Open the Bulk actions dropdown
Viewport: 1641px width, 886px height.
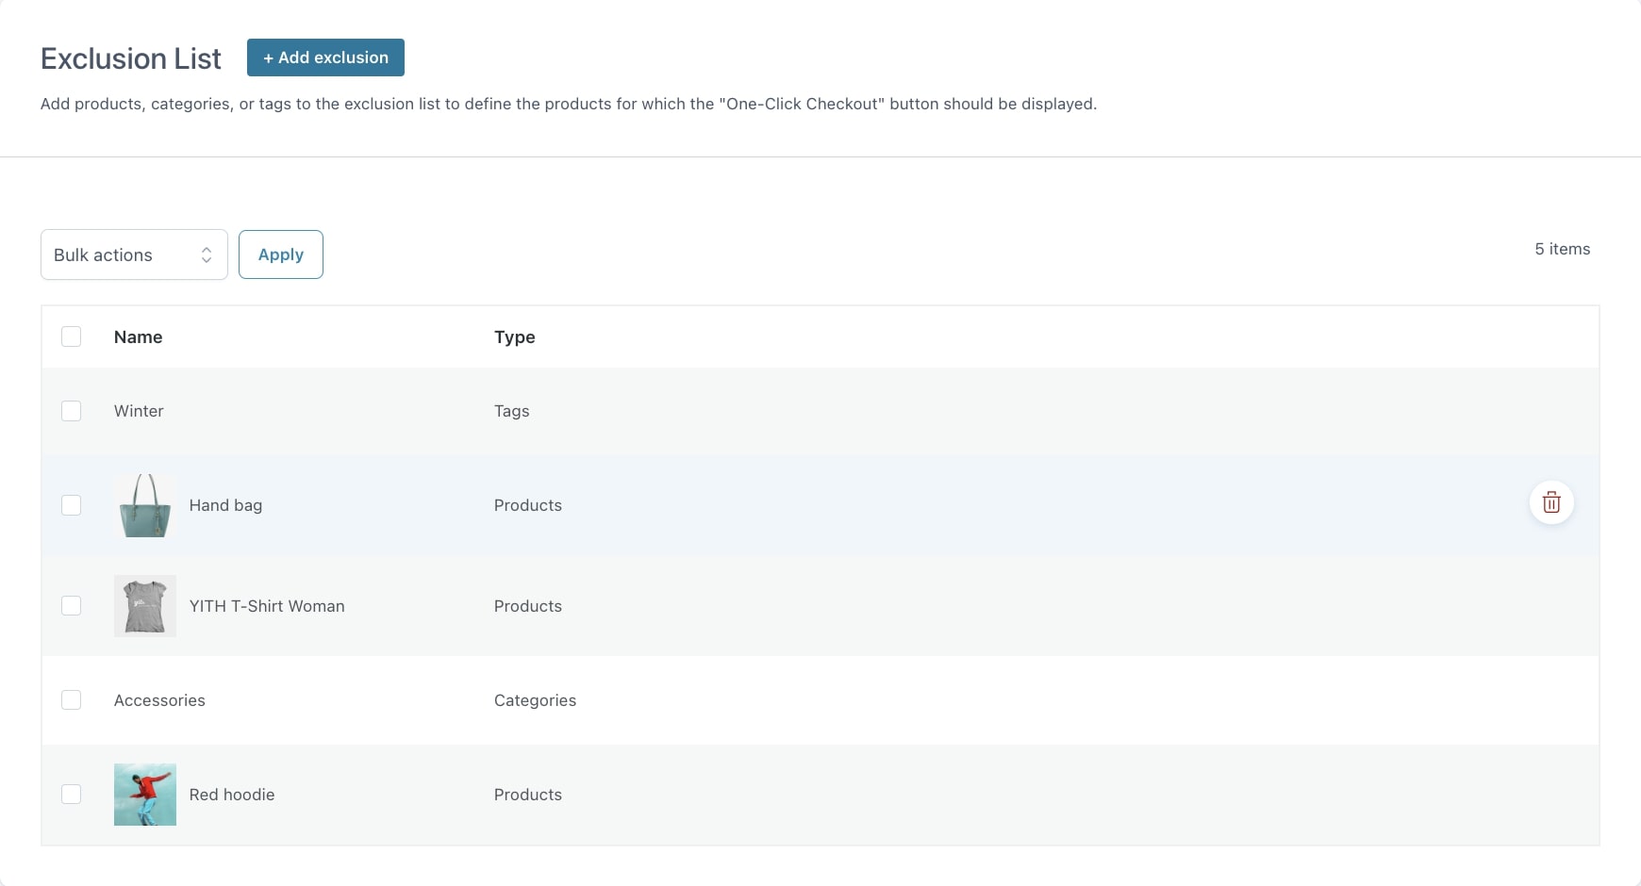[x=134, y=254]
